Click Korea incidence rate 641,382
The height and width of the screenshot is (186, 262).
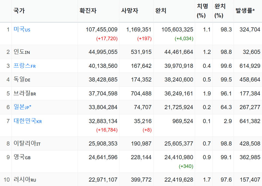click(x=250, y=121)
